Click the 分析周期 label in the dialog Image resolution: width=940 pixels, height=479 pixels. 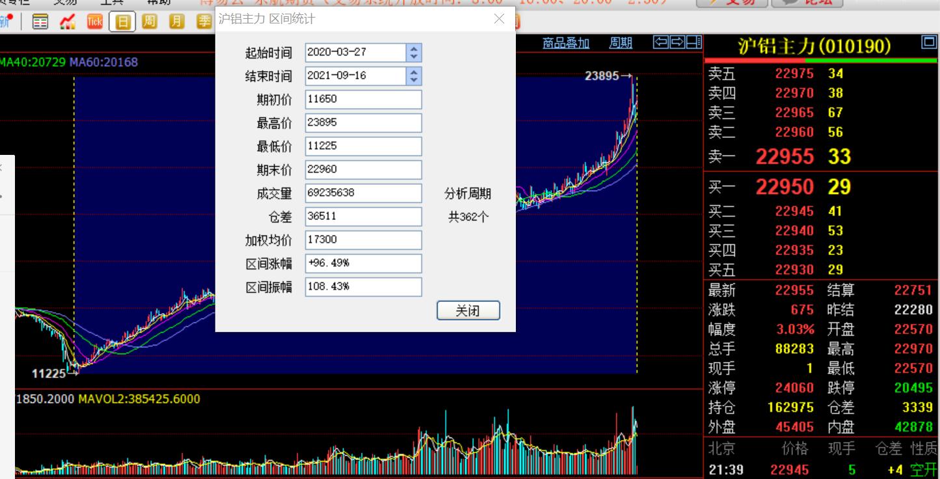point(468,194)
